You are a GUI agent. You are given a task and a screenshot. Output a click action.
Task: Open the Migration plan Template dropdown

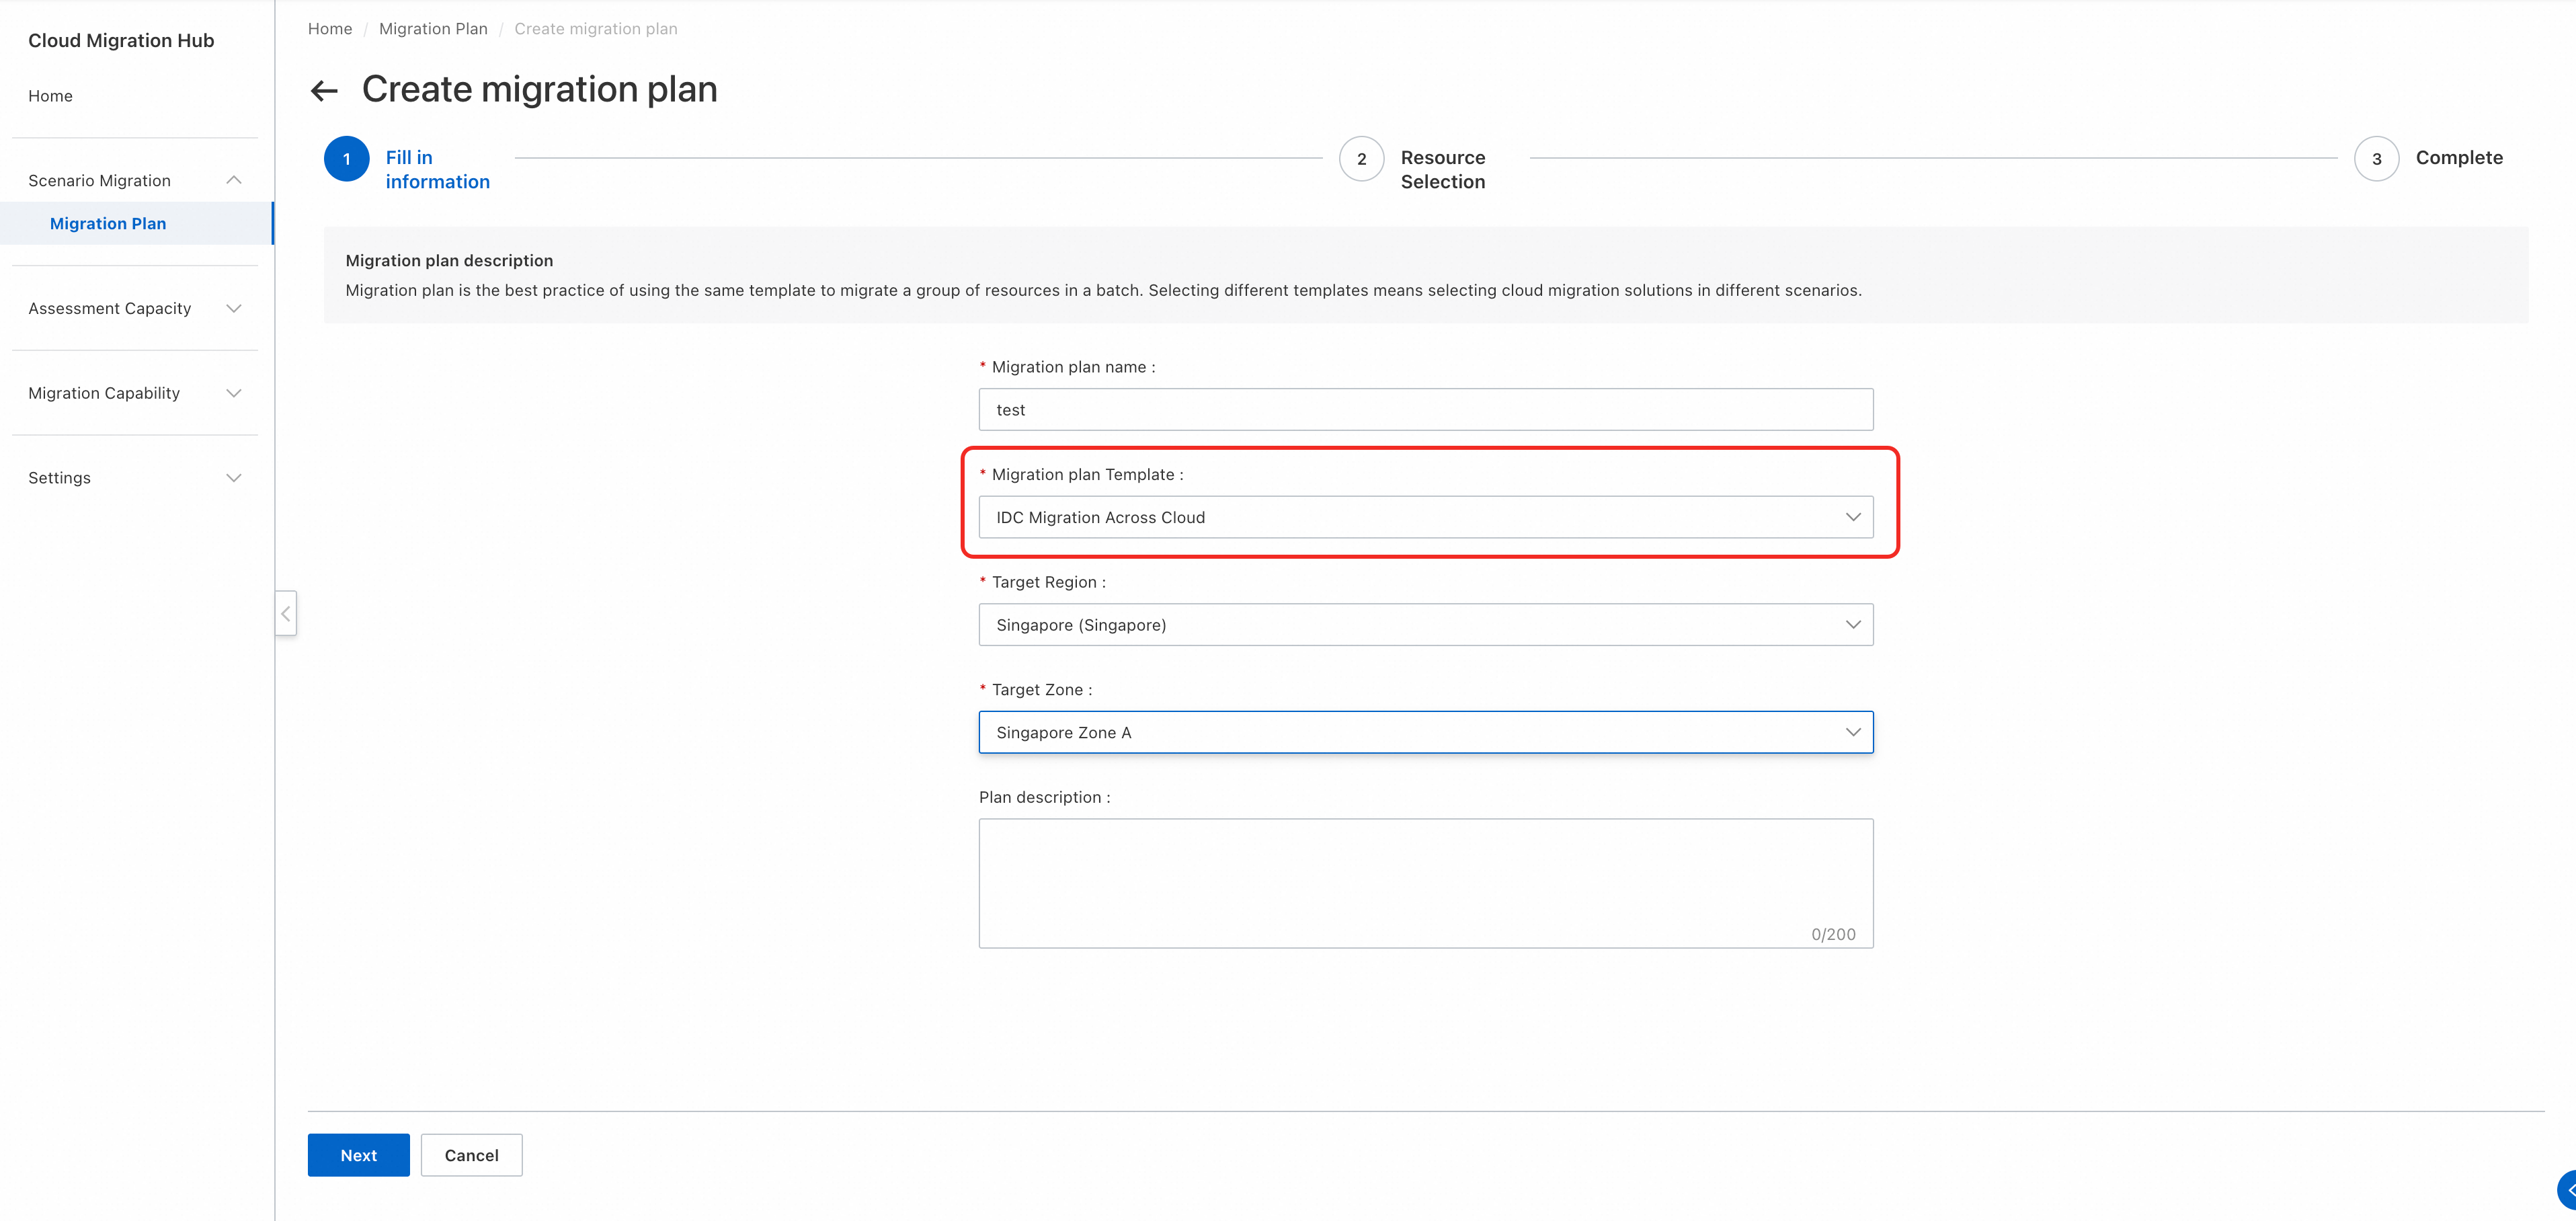(x=1425, y=517)
